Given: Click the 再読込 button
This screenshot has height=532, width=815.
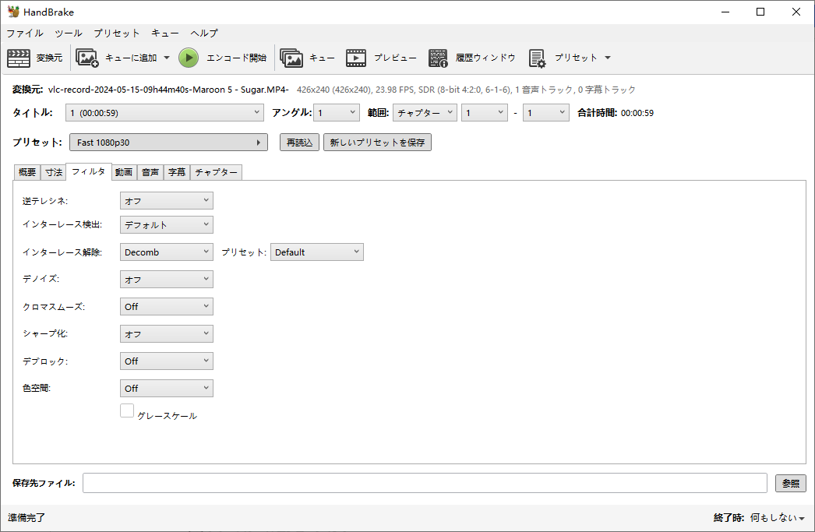Looking at the screenshot, I should click(x=299, y=143).
